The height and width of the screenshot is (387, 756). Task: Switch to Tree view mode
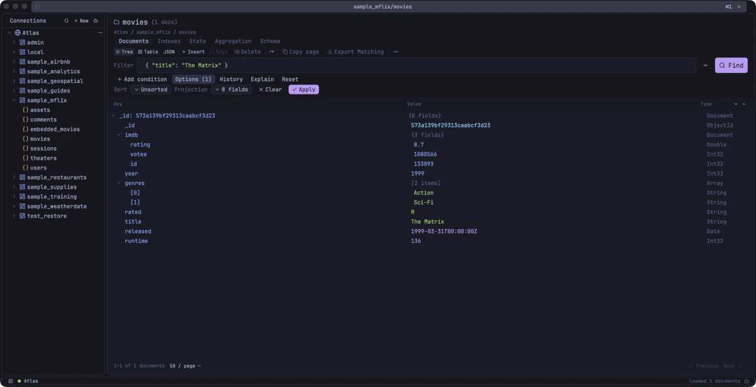coord(124,52)
